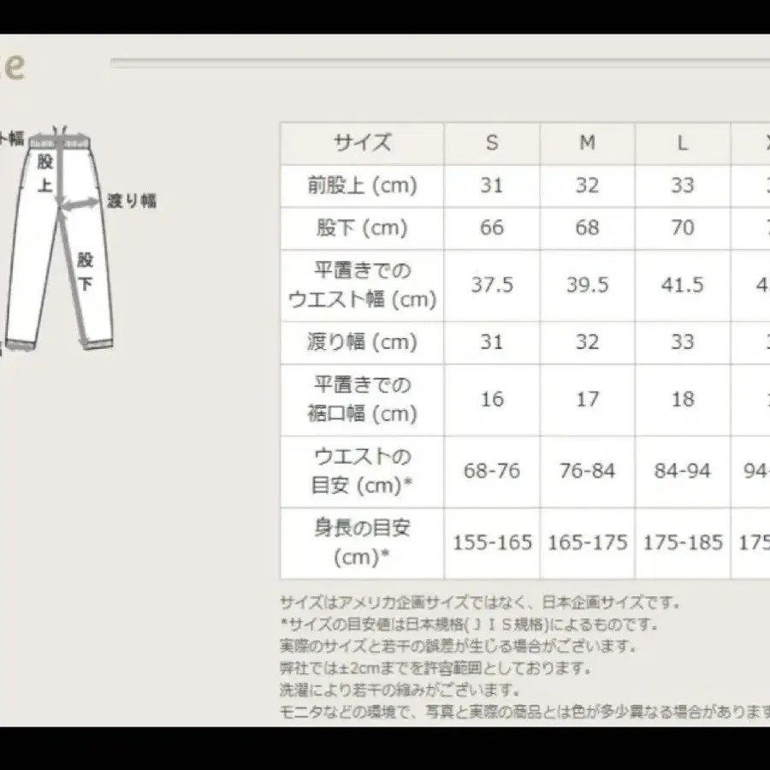Click the モニタなどの環境で color note
Viewport: 770px width, 770px height.
pyautogui.click(x=525, y=712)
